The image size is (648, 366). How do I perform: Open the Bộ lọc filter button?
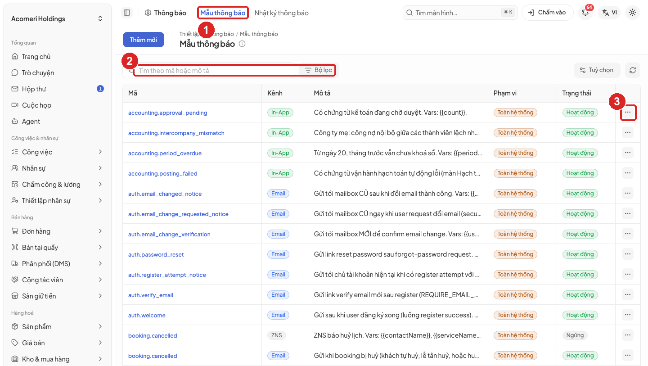319,70
